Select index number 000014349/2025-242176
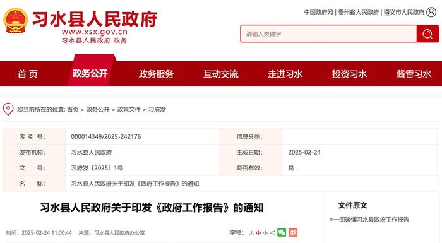The width and height of the screenshot is (442, 243). 106,137
